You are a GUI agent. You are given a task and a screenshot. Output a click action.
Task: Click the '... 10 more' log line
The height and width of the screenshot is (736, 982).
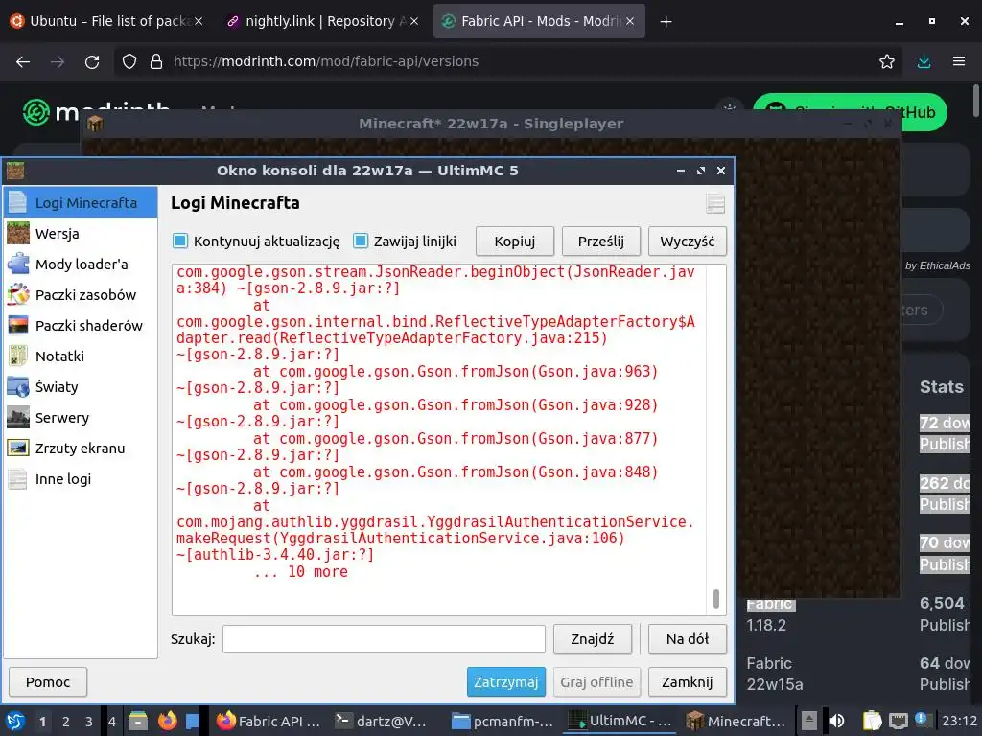301,571
